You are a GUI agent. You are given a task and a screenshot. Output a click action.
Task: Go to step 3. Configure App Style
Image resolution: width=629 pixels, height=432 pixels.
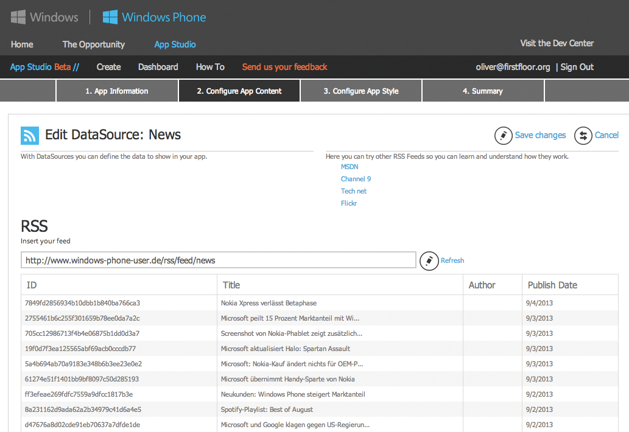pyautogui.click(x=361, y=91)
